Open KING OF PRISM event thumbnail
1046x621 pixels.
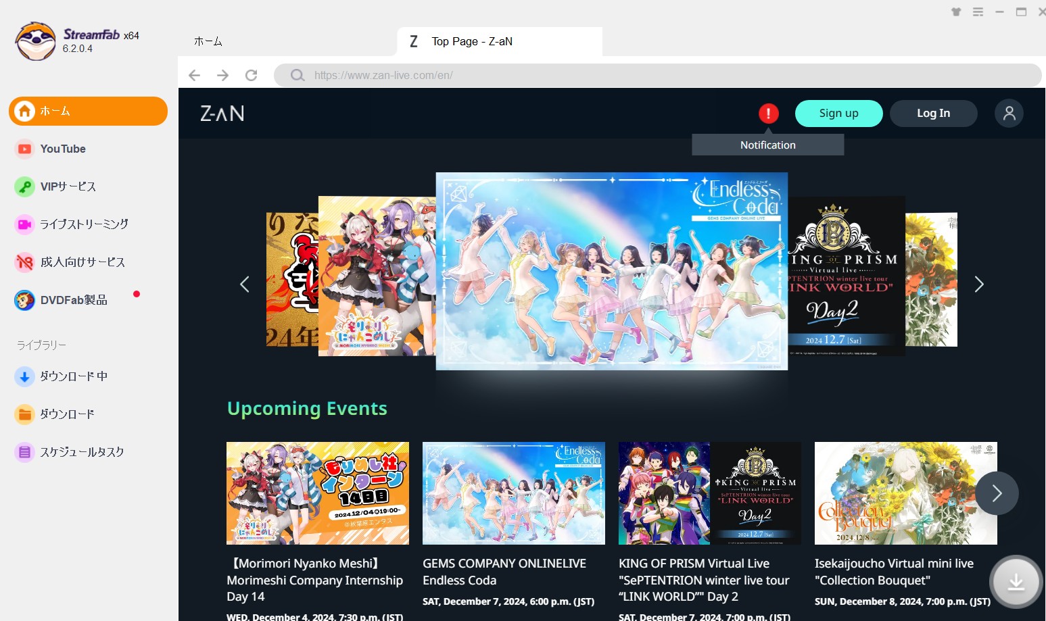[710, 493]
